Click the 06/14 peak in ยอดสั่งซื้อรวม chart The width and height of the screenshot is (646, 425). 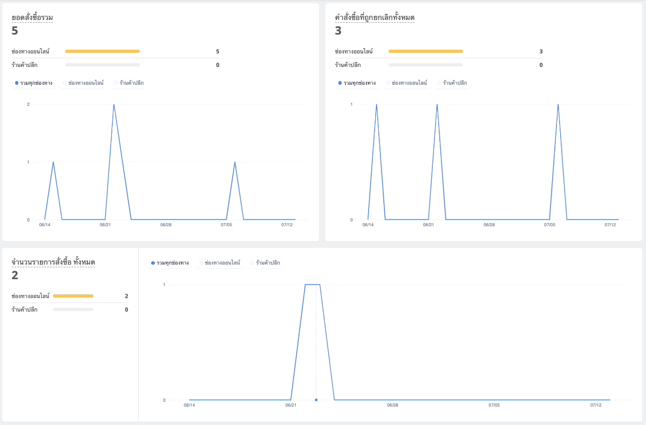[53, 162]
